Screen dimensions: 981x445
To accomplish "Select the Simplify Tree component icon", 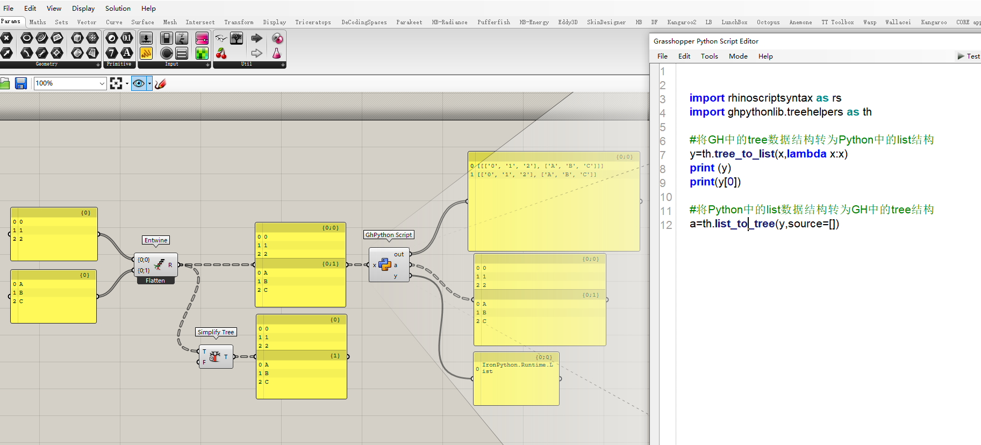I will click(x=214, y=356).
